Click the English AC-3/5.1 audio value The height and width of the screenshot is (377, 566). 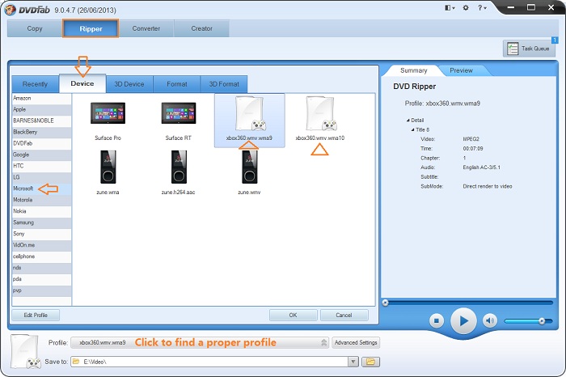482,167
